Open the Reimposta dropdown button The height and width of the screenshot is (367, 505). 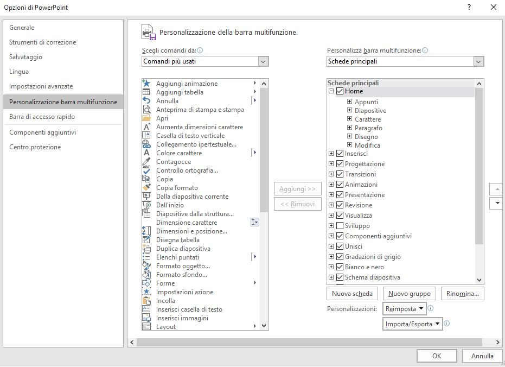405,309
